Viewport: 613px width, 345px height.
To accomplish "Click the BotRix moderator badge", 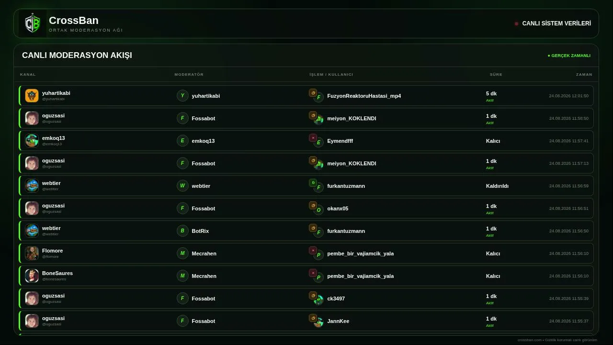I will pyautogui.click(x=182, y=230).
